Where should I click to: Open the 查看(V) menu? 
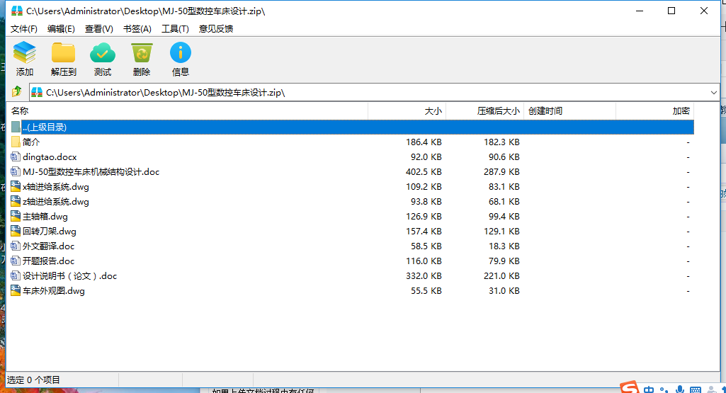[x=99, y=29]
